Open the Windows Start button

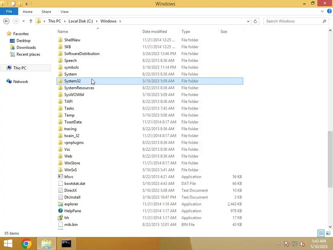8,243
